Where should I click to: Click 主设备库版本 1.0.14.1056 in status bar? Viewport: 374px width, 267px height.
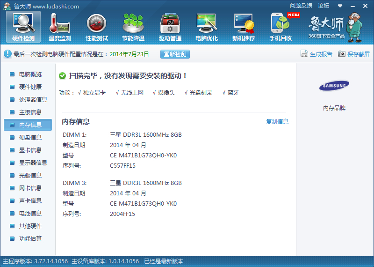pos(105,261)
